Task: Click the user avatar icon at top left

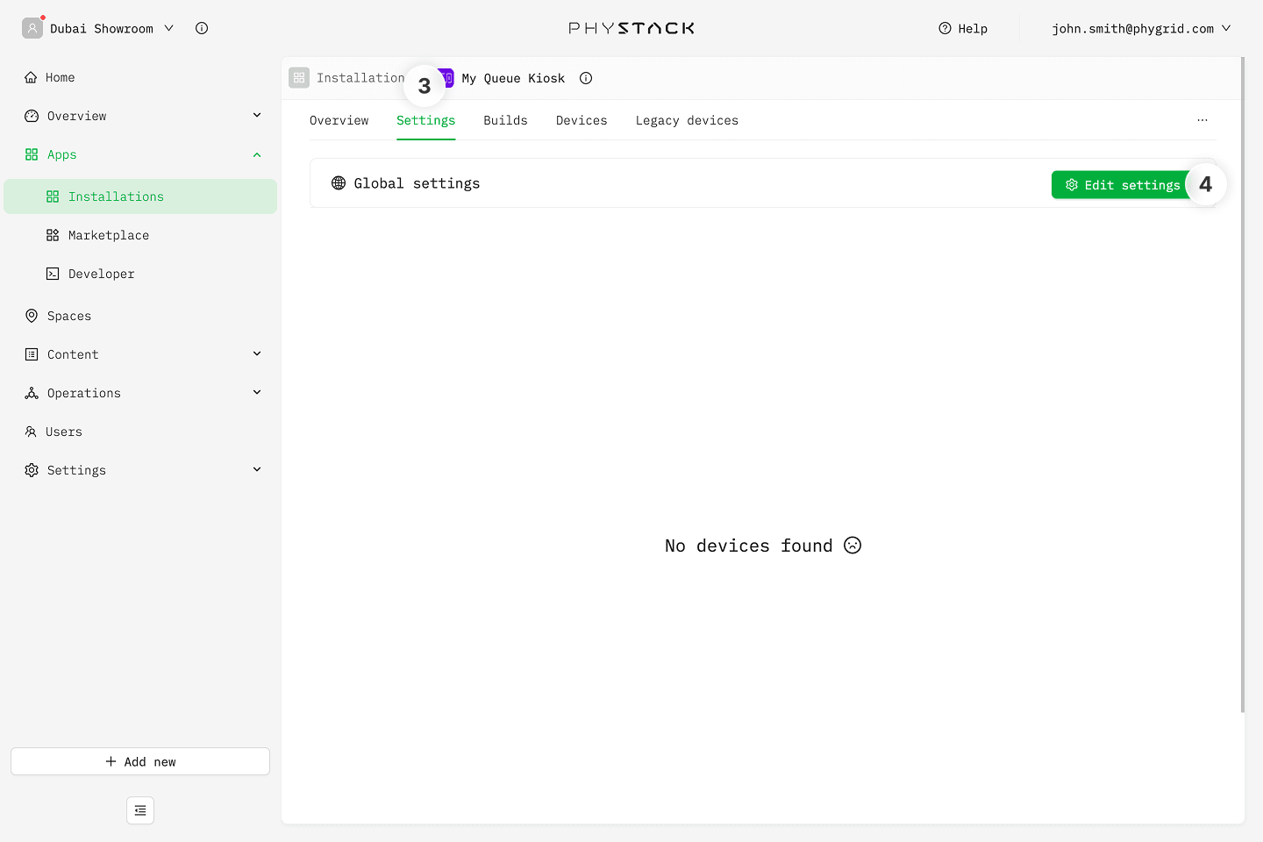Action: coord(32,28)
